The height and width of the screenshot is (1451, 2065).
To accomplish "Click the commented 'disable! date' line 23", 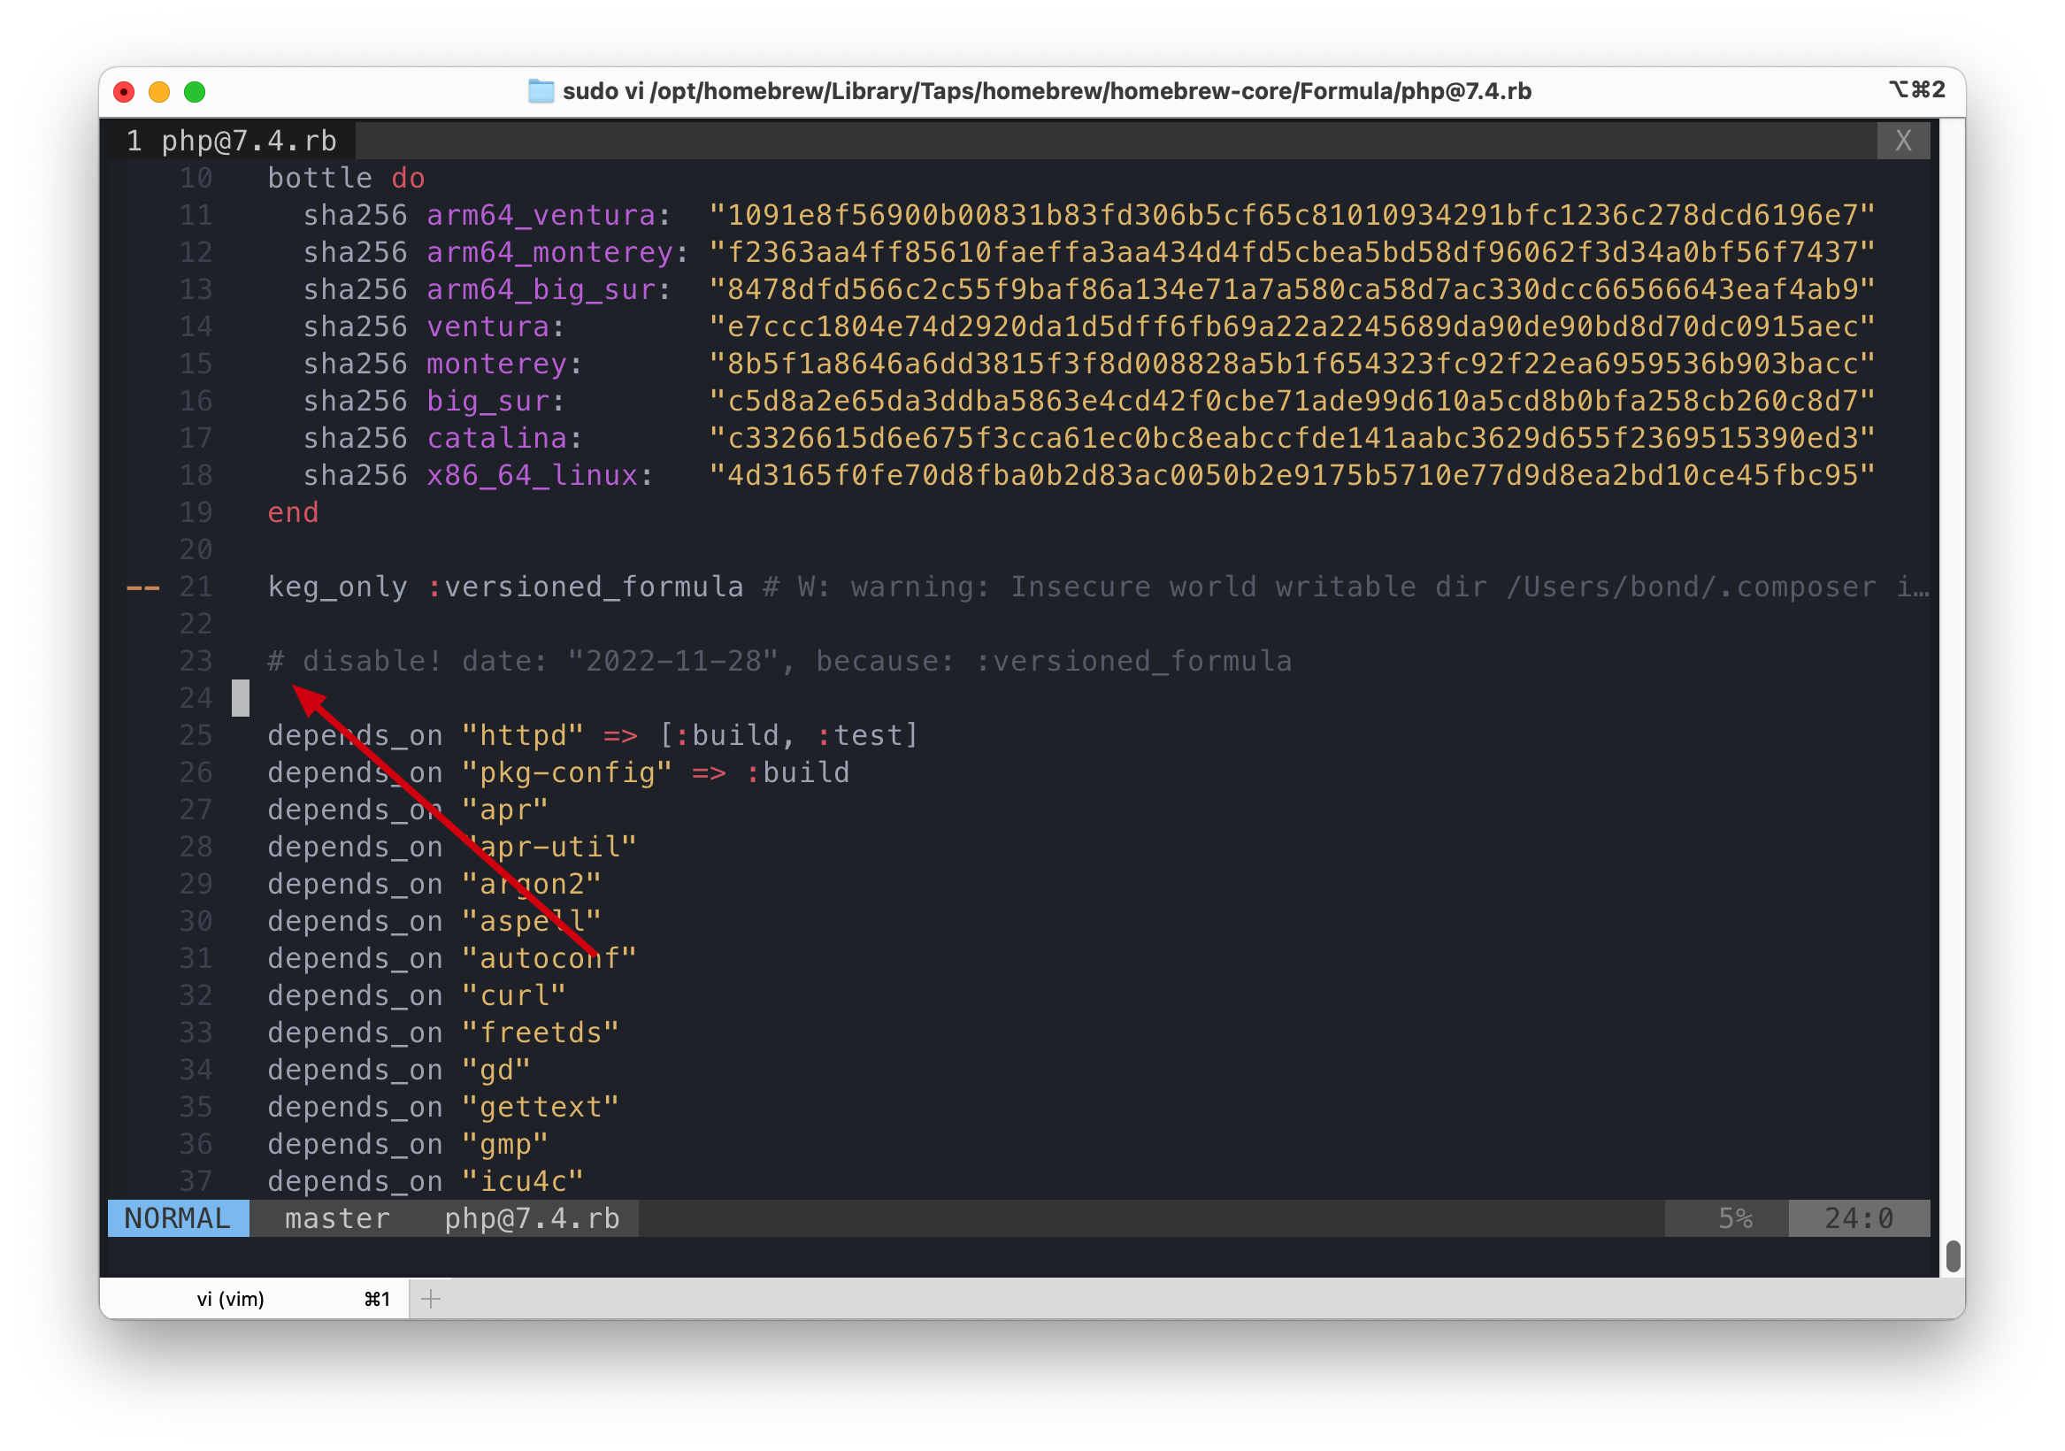I will (x=779, y=661).
